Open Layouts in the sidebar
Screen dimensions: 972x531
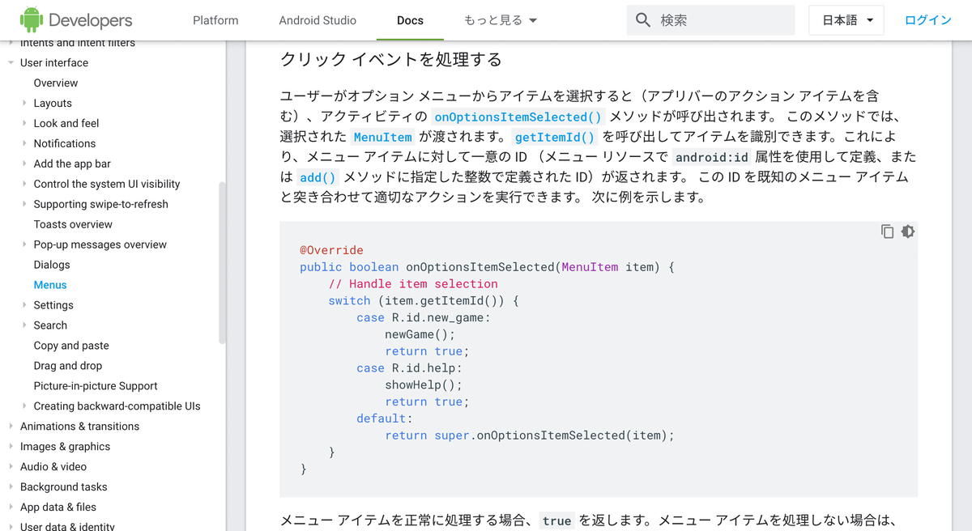(53, 103)
